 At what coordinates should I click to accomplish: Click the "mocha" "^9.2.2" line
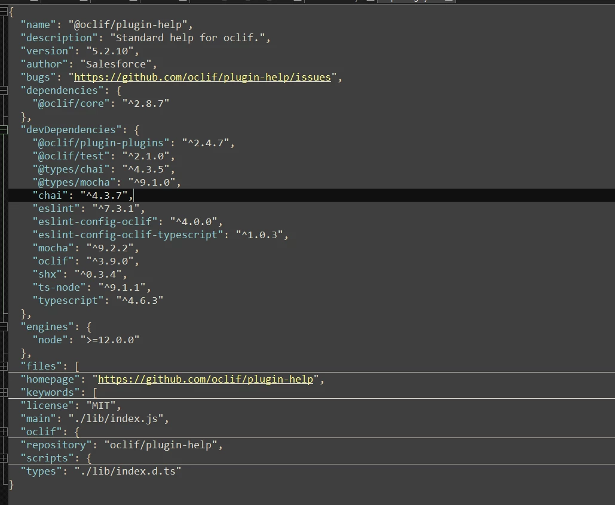(86, 248)
